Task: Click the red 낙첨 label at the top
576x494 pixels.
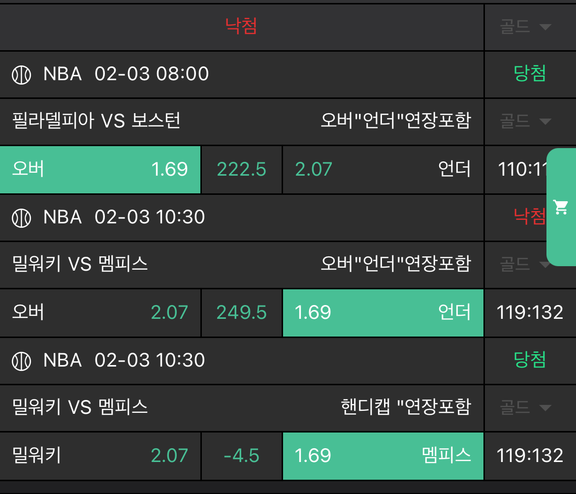Action: pyautogui.click(x=241, y=26)
